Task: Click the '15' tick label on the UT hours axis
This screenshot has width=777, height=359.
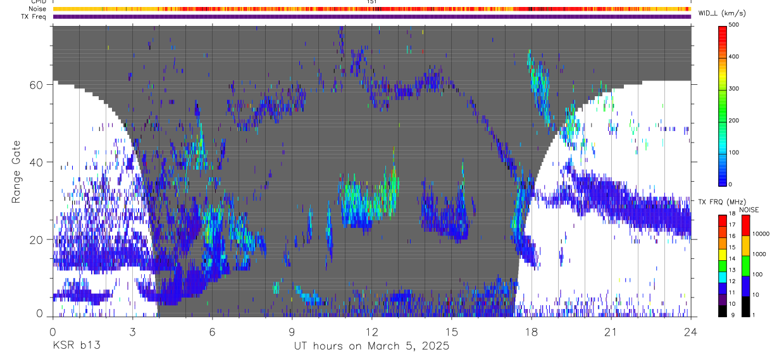Action: (451, 332)
